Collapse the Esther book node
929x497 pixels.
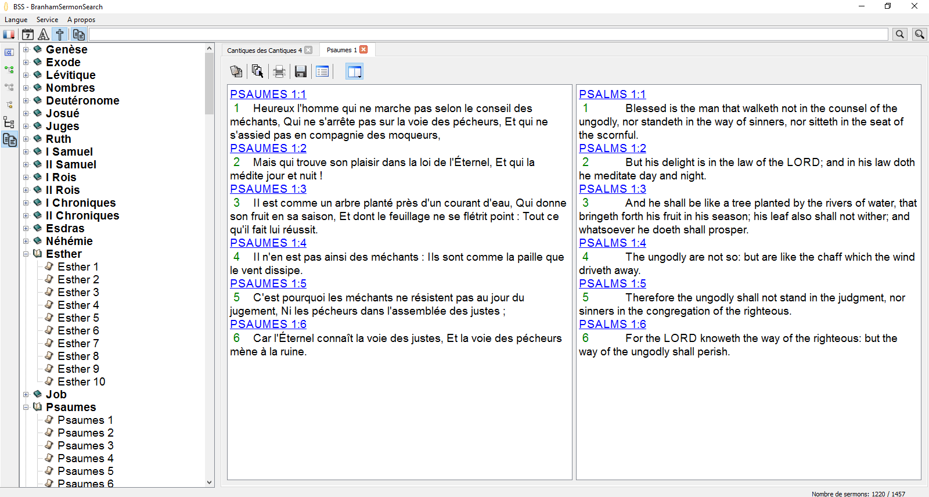click(x=26, y=254)
